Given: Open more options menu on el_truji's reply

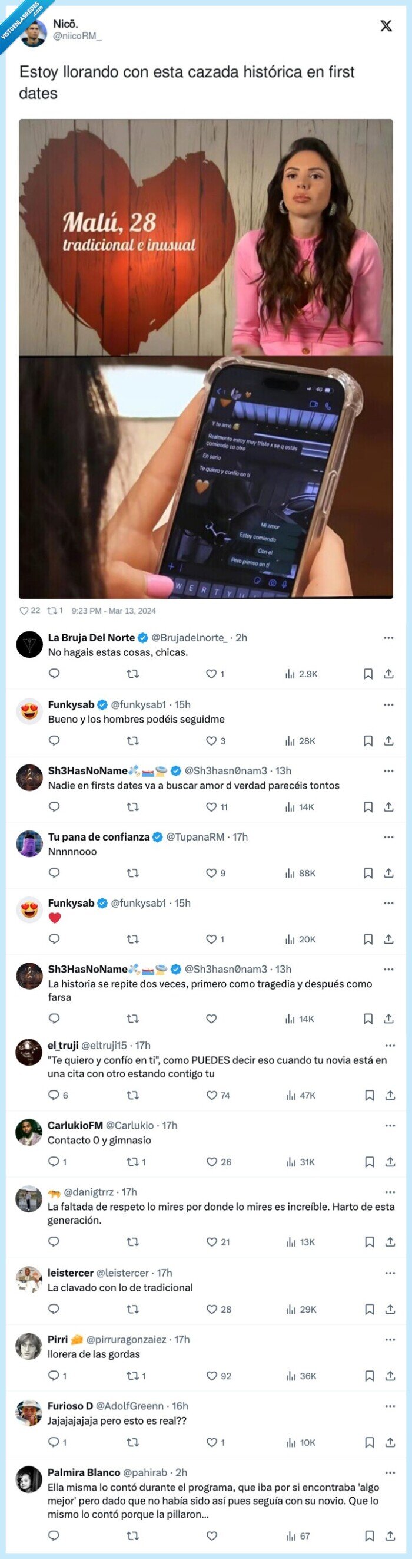Looking at the screenshot, I should 390,1045.
